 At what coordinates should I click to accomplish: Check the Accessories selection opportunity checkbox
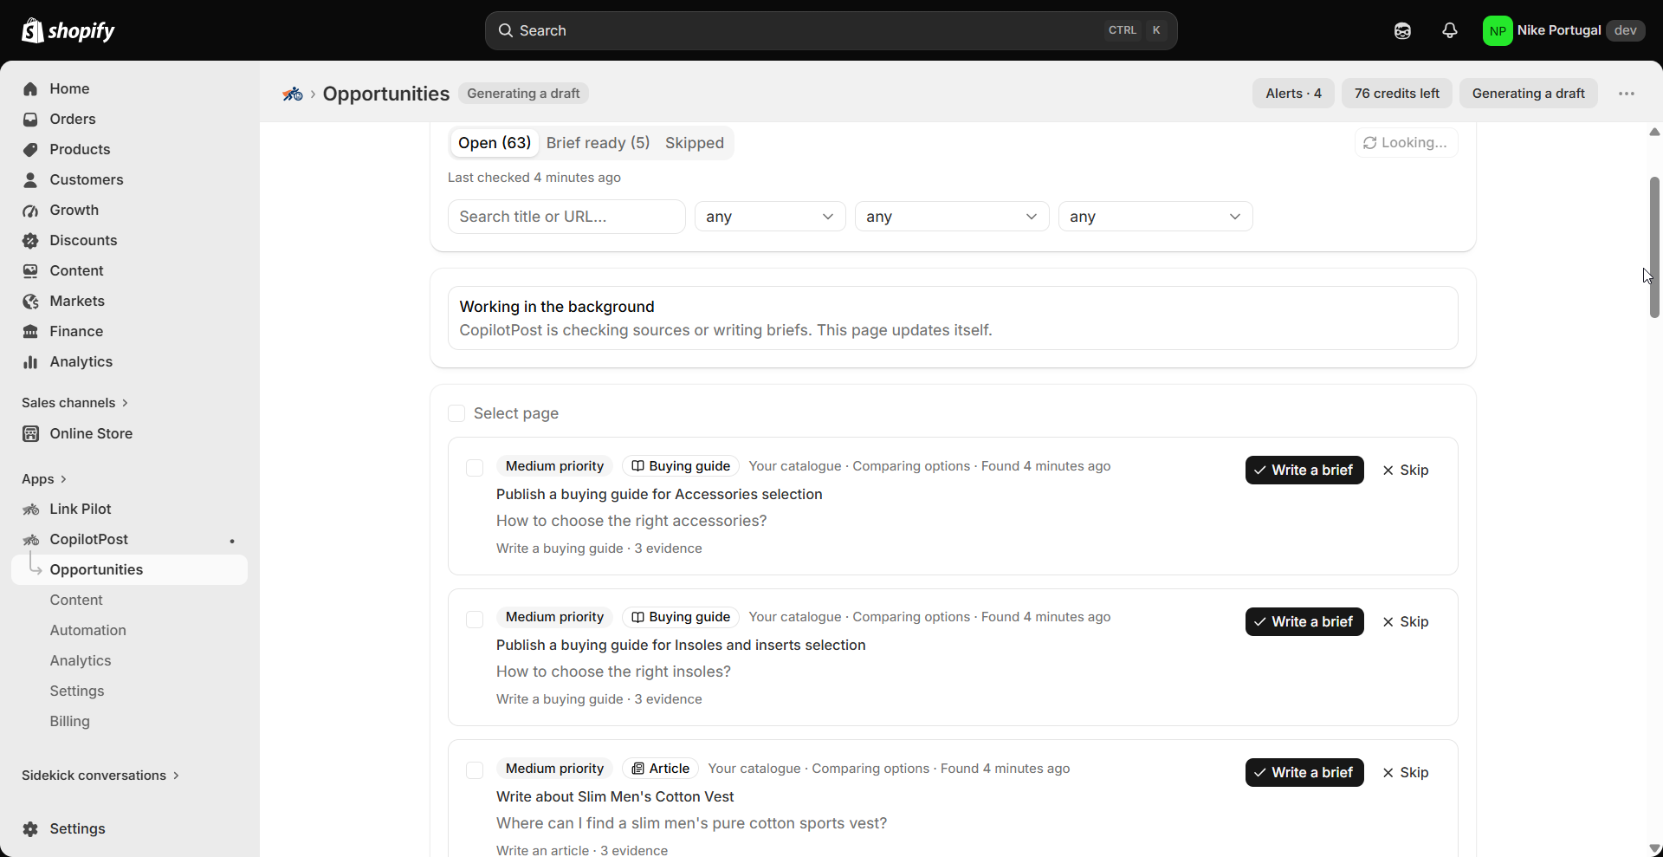[475, 468]
